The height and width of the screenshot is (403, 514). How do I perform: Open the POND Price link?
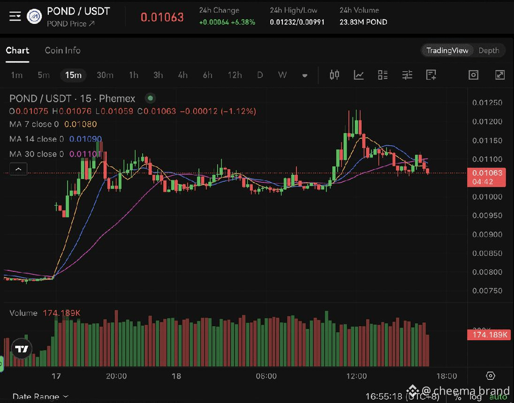pos(70,24)
